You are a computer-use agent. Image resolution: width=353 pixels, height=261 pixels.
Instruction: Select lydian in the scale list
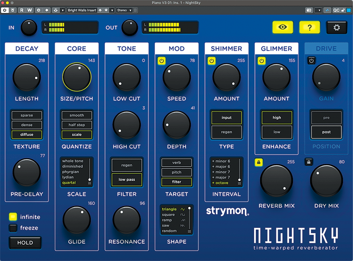(x=68, y=177)
